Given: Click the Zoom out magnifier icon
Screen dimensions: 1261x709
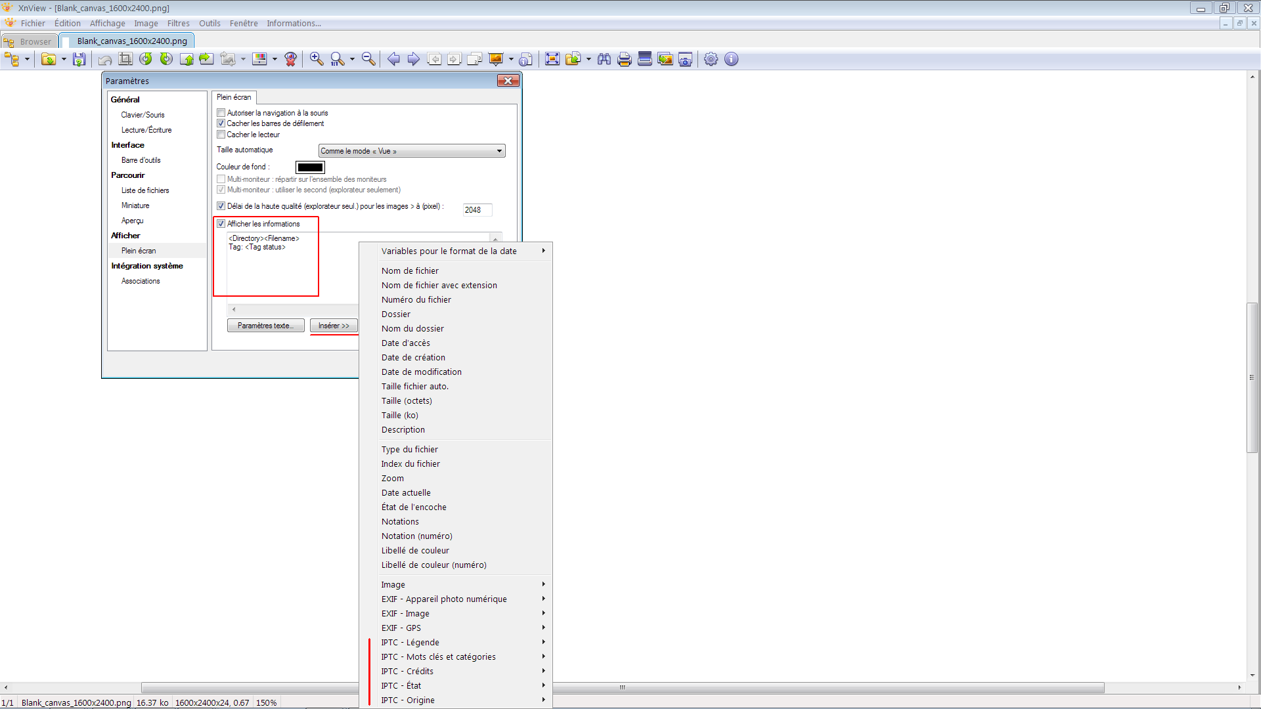Looking at the screenshot, I should tap(368, 60).
